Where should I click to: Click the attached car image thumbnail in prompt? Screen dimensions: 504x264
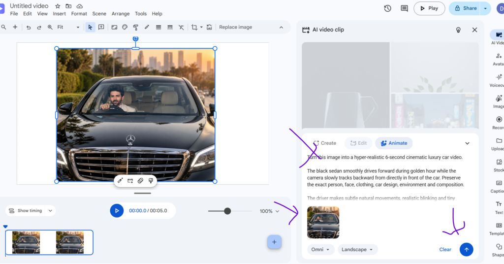click(x=323, y=223)
